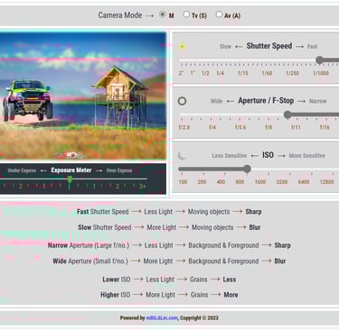Click the Aperture slider handle
Screen dimensions: 339x330
[287, 115]
